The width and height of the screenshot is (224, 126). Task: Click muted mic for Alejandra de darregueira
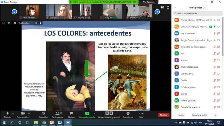(x=215, y=47)
